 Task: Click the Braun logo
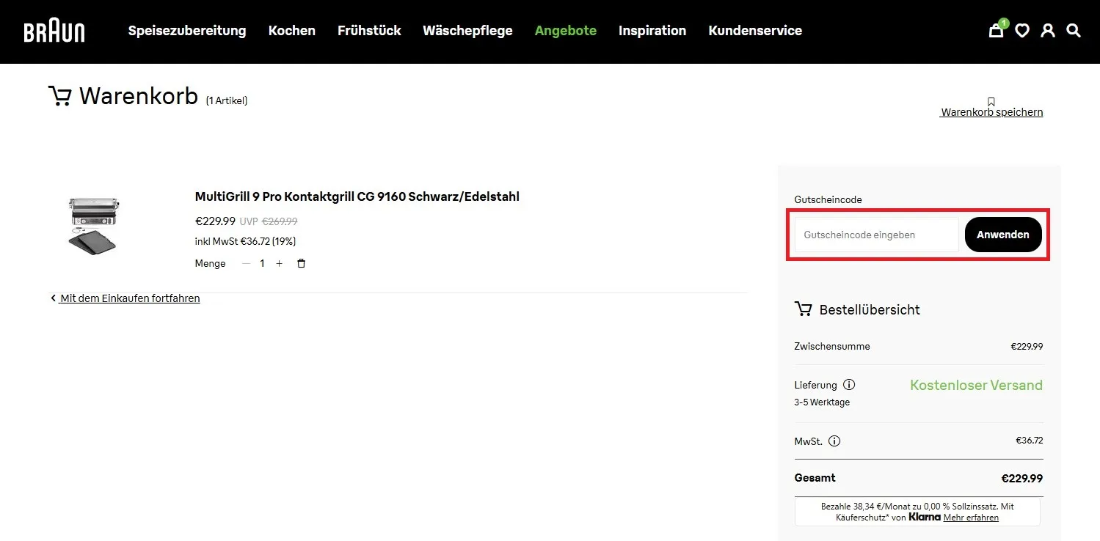point(54,31)
